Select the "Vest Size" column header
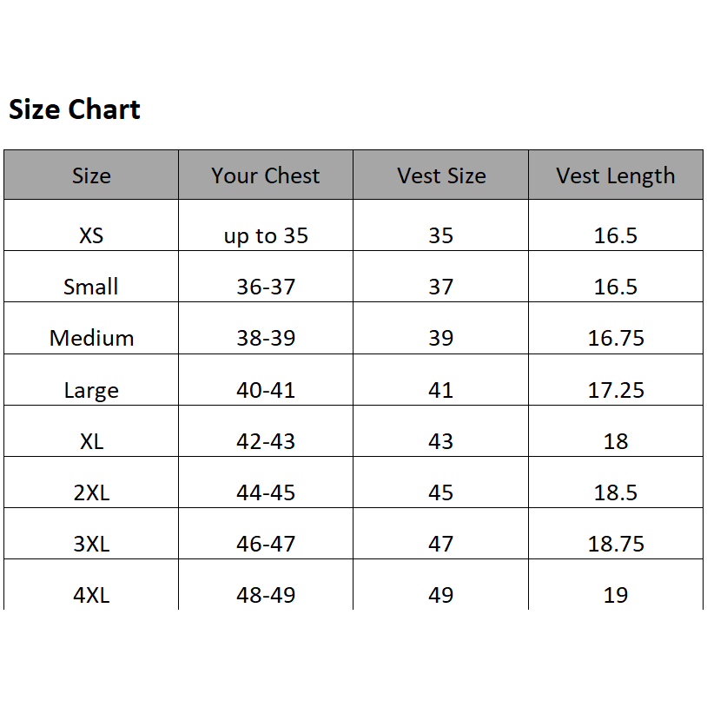Image resolution: width=707 pixels, height=707 pixels. [x=441, y=175]
